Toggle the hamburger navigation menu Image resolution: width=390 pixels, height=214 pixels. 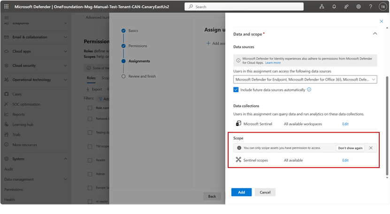(7, 18)
